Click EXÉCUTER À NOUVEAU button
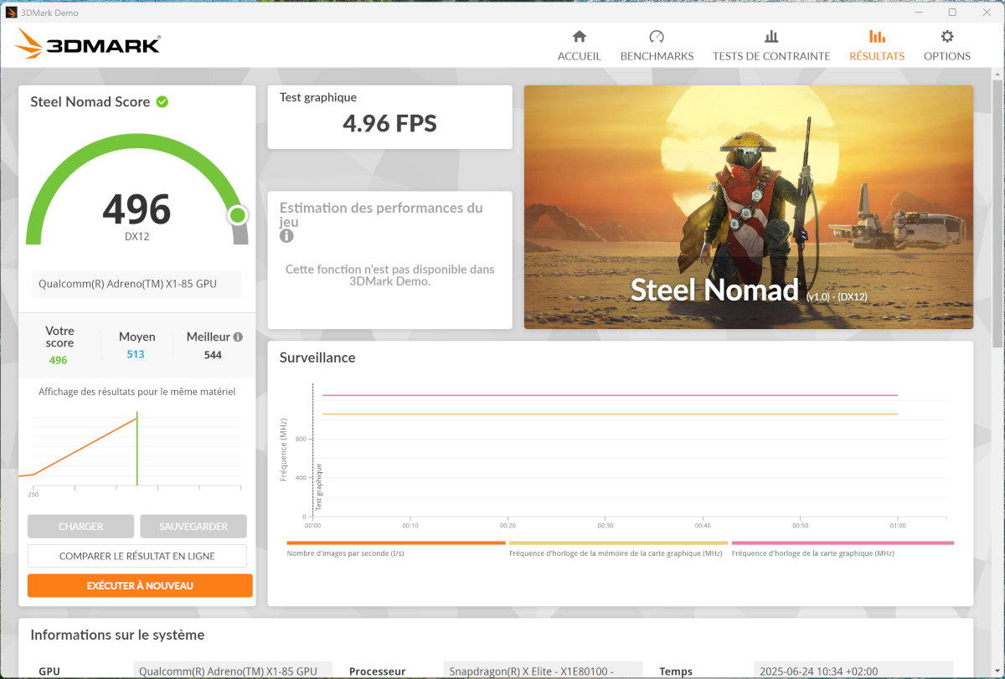Image resolution: width=1005 pixels, height=679 pixels. click(x=140, y=585)
